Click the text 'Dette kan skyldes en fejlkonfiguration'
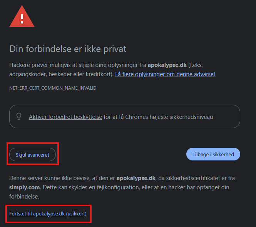Screen dimensions: 256x227 click(91, 187)
